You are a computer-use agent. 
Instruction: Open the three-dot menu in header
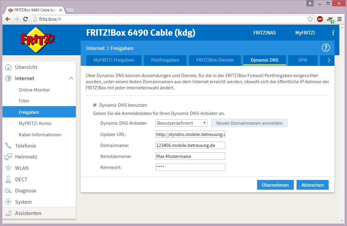[x=333, y=33]
